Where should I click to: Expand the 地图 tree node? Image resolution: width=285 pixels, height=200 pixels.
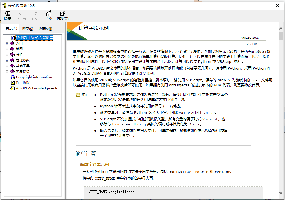click(x=7, y=49)
